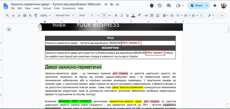The image size is (230, 109).
Task: Expand video call options arrow
Action: coord(183,6)
